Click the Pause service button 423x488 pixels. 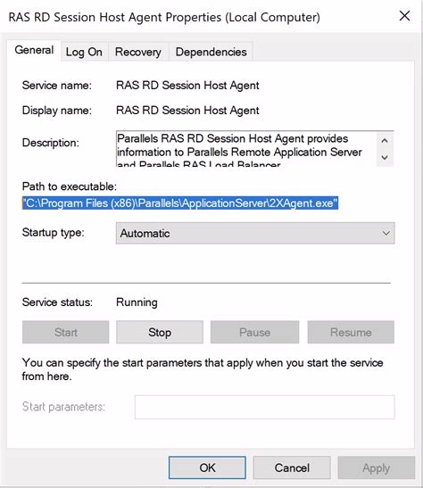(254, 333)
